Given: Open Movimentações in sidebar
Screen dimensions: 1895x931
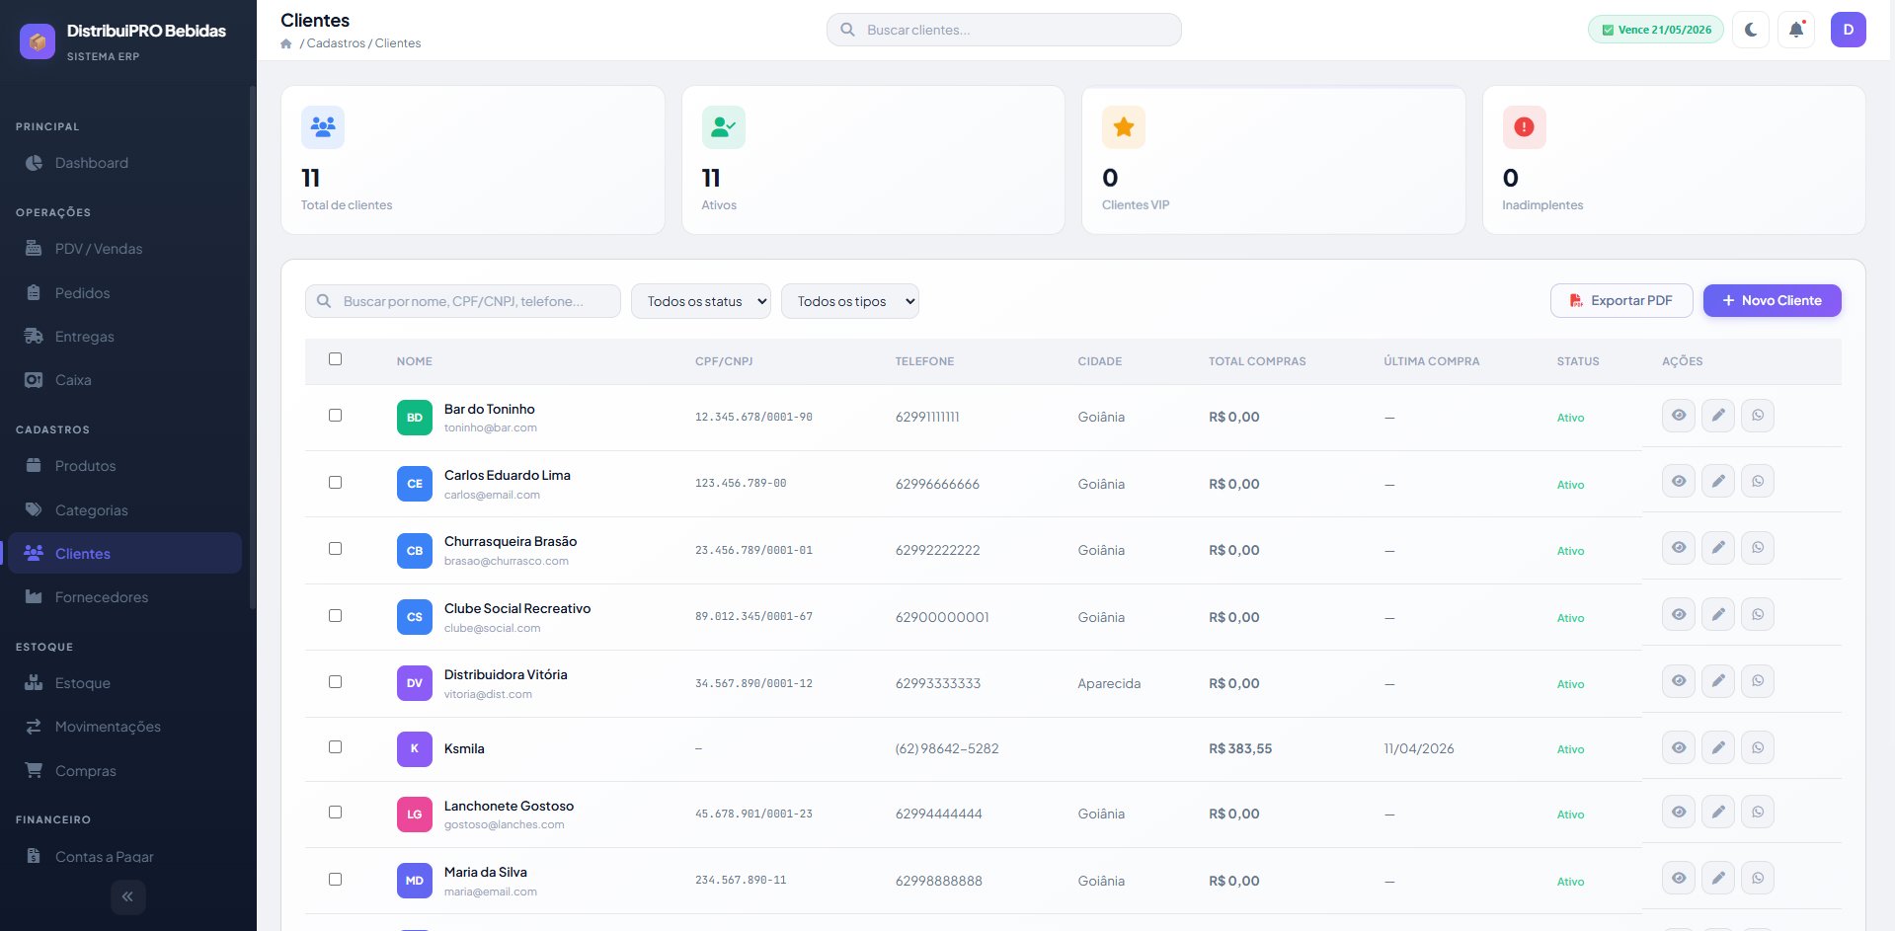Looking at the screenshot, I should (125, 727).
